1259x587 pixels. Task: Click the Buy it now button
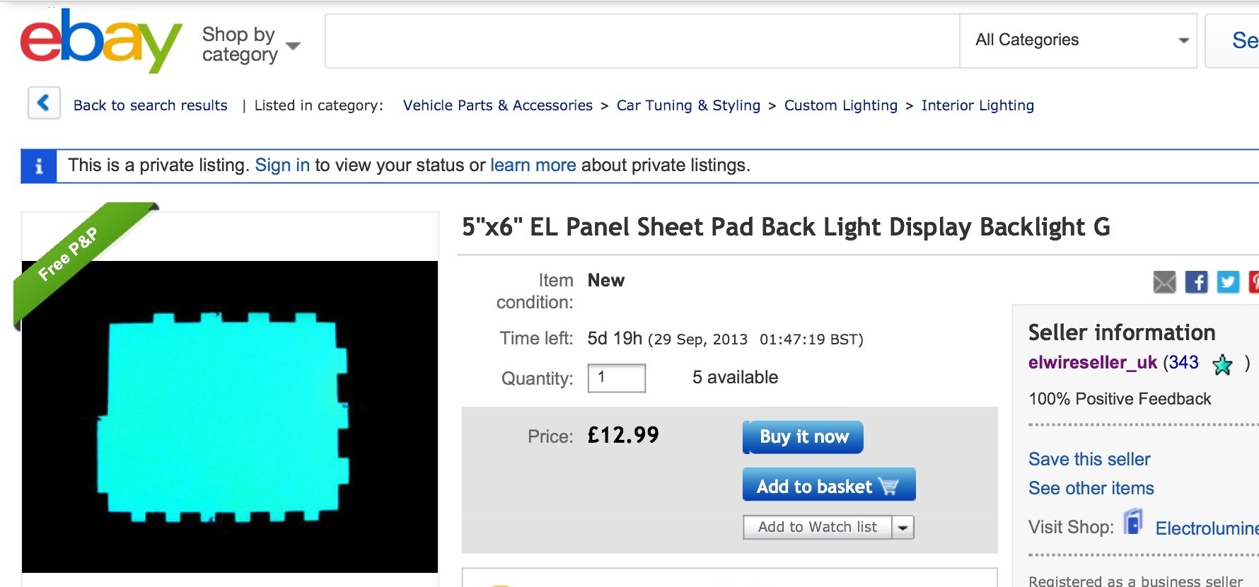tap(803, 437)
